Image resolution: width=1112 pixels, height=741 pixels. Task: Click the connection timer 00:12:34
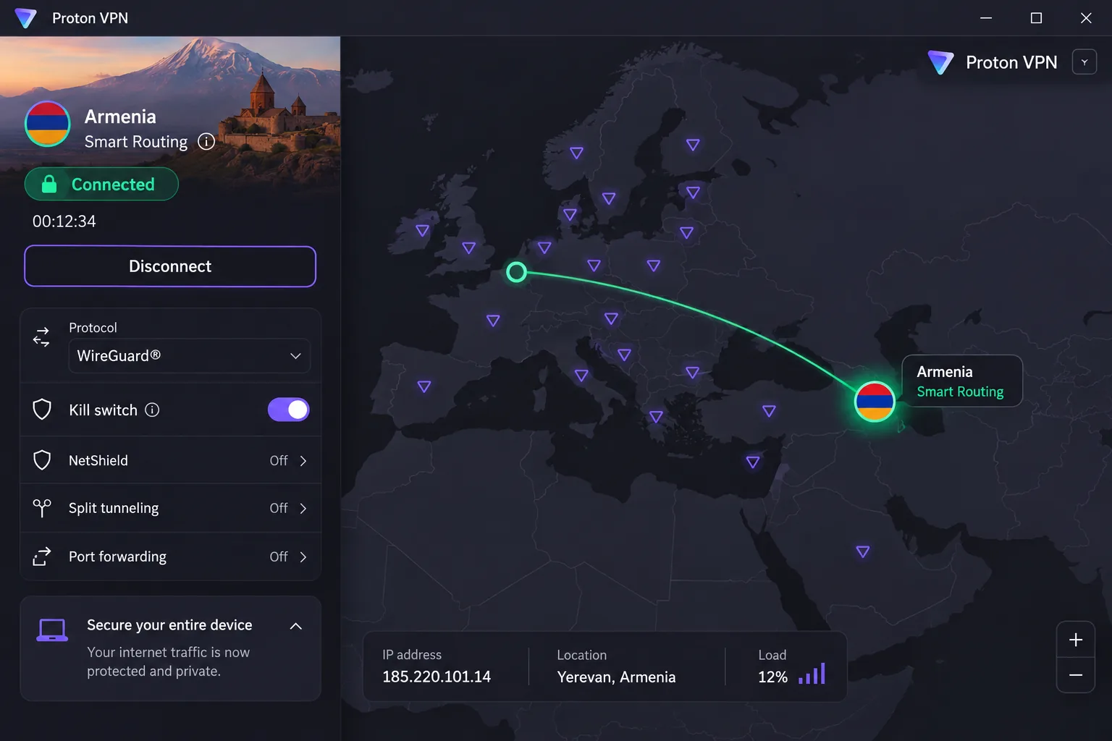tap(64, 221)
